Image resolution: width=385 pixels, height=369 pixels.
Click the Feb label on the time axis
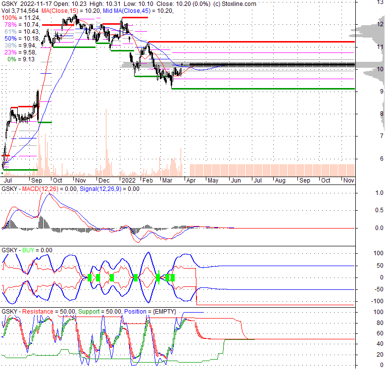click(x=147, y=181)
